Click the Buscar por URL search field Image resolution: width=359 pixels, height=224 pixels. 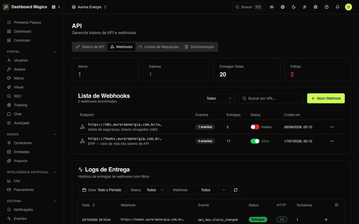click(x=271, y=98)
